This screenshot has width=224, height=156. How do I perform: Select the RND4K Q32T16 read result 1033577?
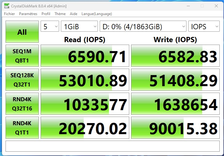(85, 104)
